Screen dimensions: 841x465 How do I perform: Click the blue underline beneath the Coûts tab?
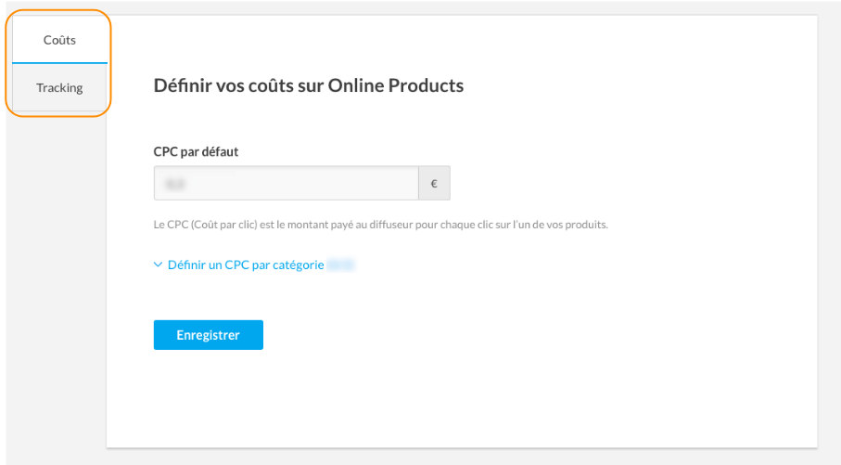[x=59, y=63]
